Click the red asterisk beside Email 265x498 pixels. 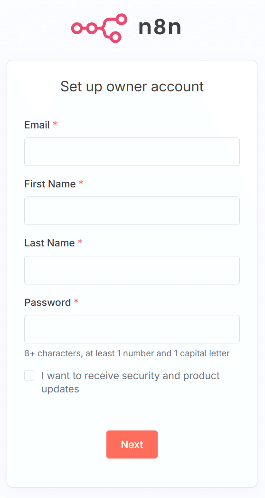click(55, 124)
